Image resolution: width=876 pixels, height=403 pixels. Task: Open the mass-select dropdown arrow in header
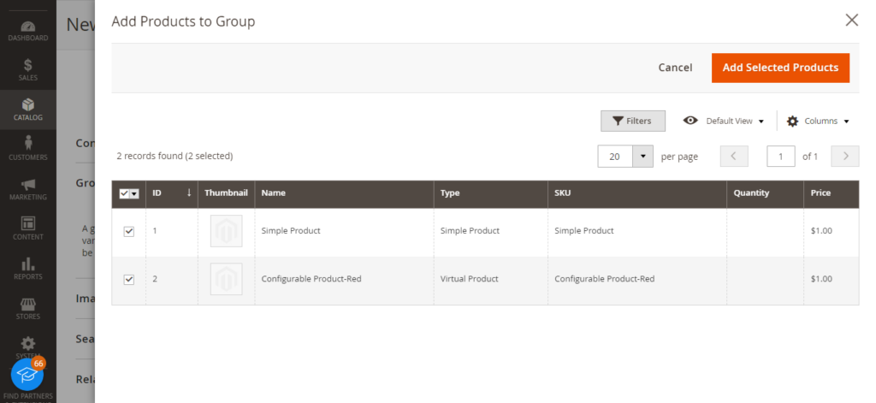click(x=134, y=193)
